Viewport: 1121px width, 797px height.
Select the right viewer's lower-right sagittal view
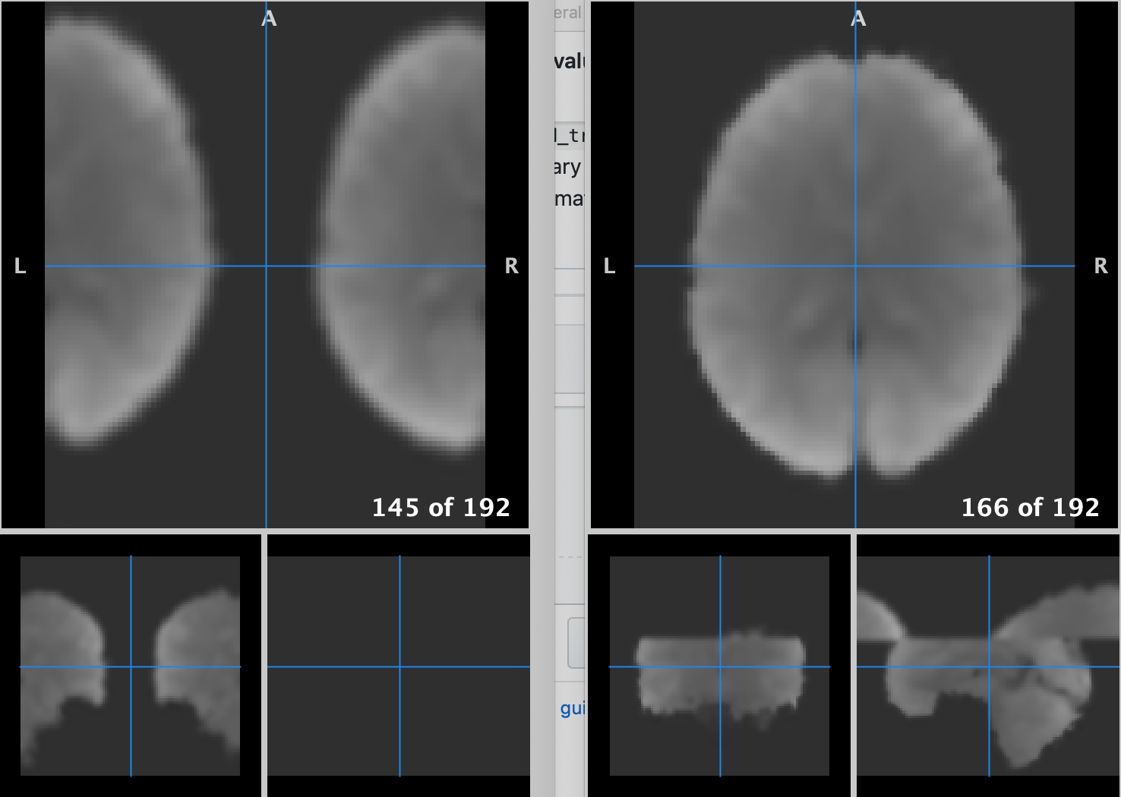[x=988, y=666]
